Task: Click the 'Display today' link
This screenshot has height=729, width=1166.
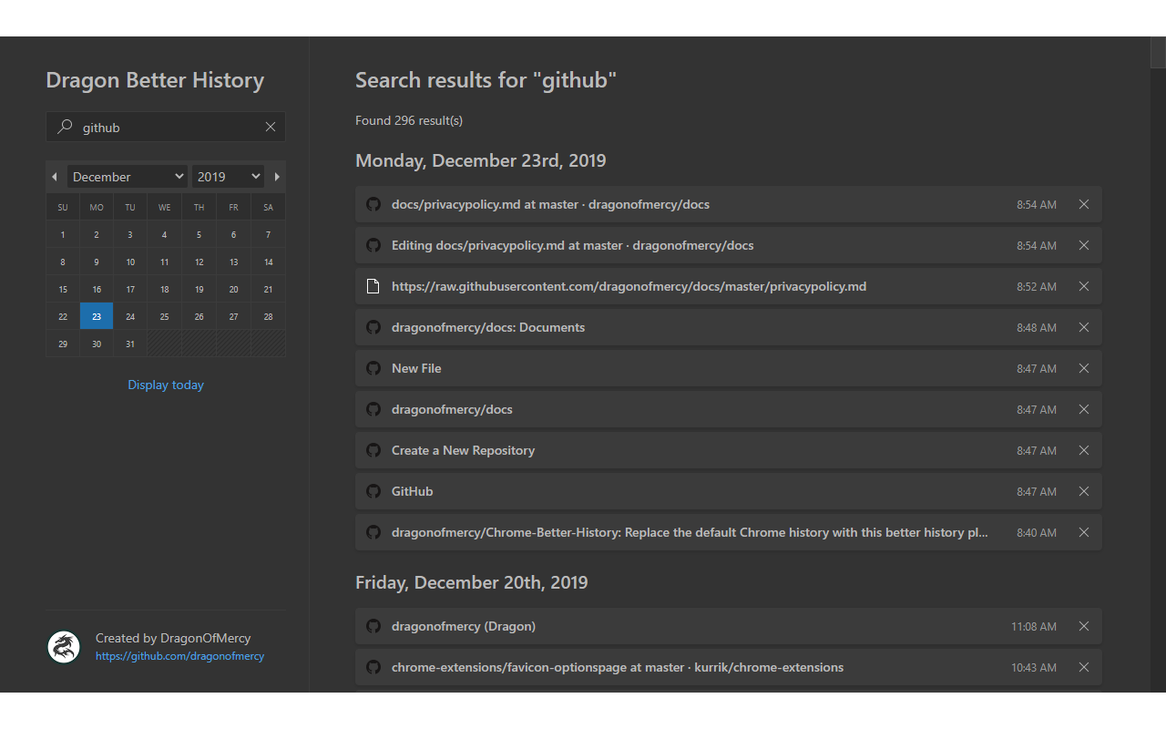Action: click(166, 385)
